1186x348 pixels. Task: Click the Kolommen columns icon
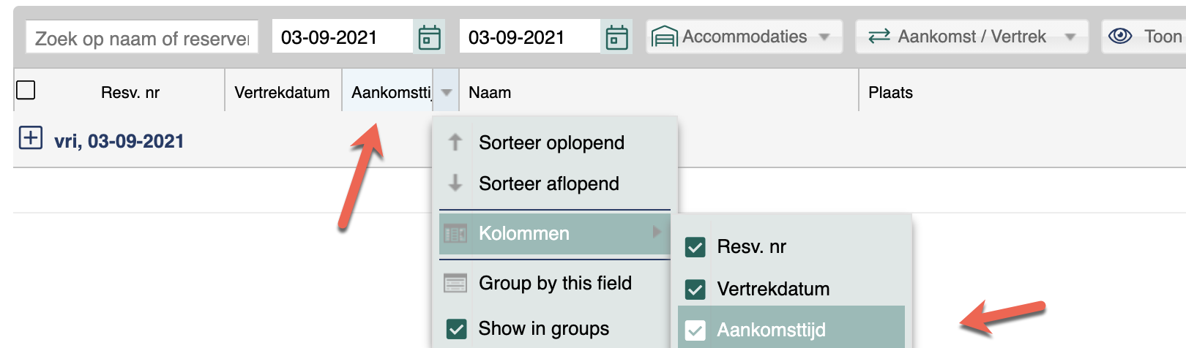(455, 233)
